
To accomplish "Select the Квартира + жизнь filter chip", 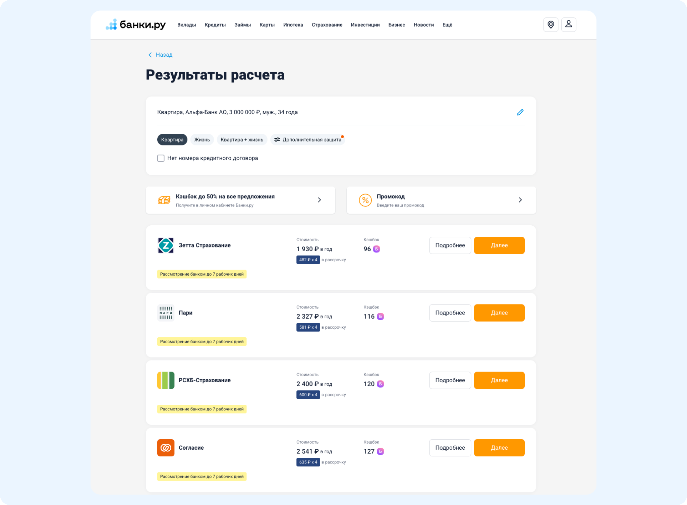I will 242,139.
